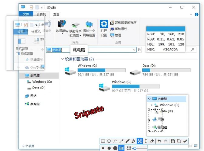This screenshot has width=204, height=151.
Task: Select the pencil drawing tool
Action: pyautogui.click(x=127, y=141)
